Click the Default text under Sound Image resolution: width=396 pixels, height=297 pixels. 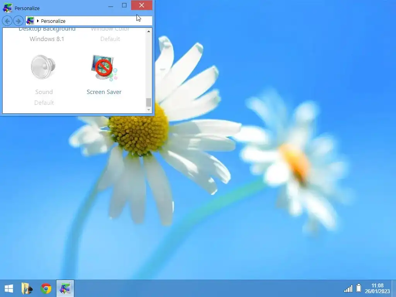(44, 103)
